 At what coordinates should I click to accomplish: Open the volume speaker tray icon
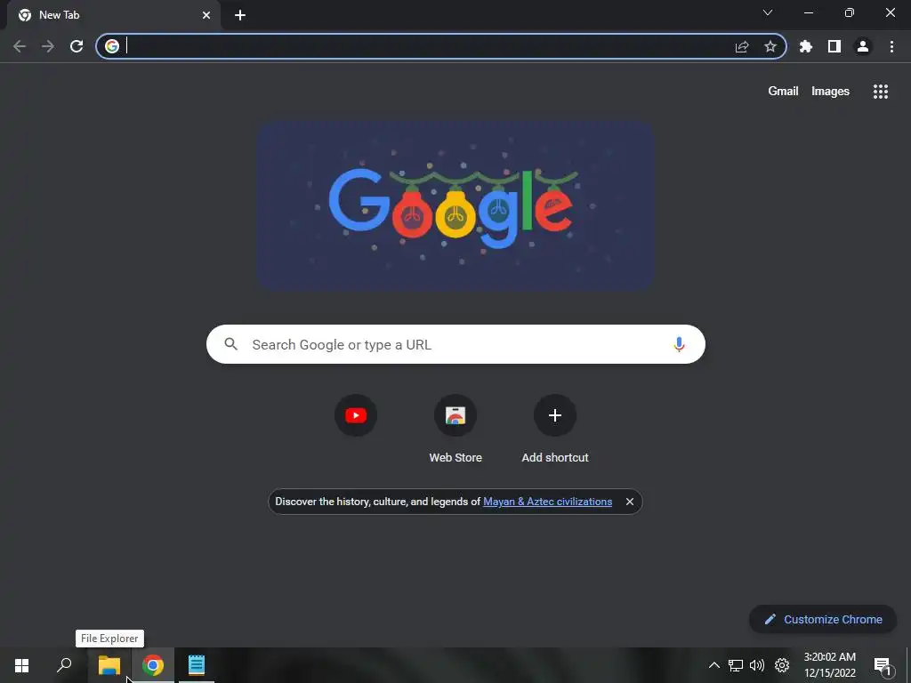coord(757,665)
